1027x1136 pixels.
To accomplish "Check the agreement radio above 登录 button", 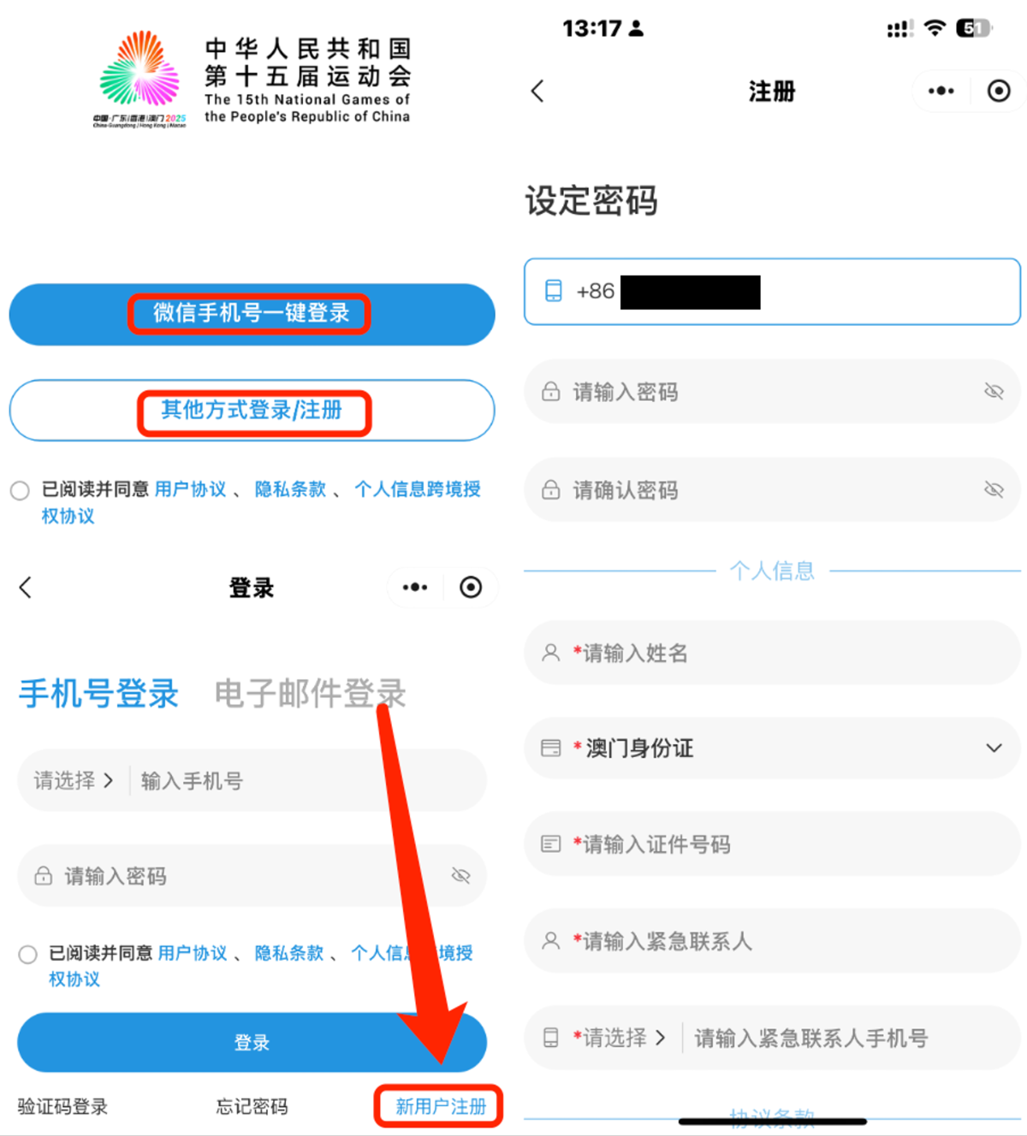I will tap(28, 955).
